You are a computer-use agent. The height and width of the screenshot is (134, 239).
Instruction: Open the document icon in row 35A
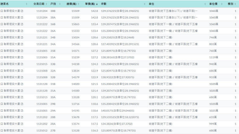(x=22, y=57)
